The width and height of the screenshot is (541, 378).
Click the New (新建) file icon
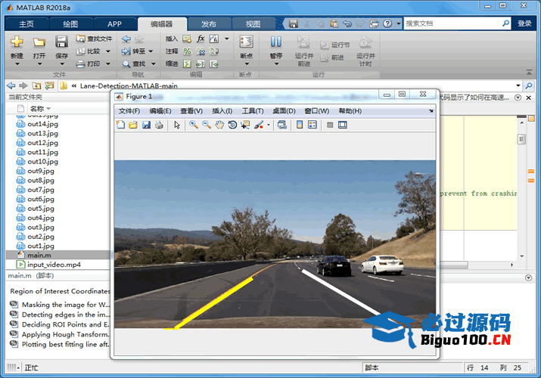point(17,42)
